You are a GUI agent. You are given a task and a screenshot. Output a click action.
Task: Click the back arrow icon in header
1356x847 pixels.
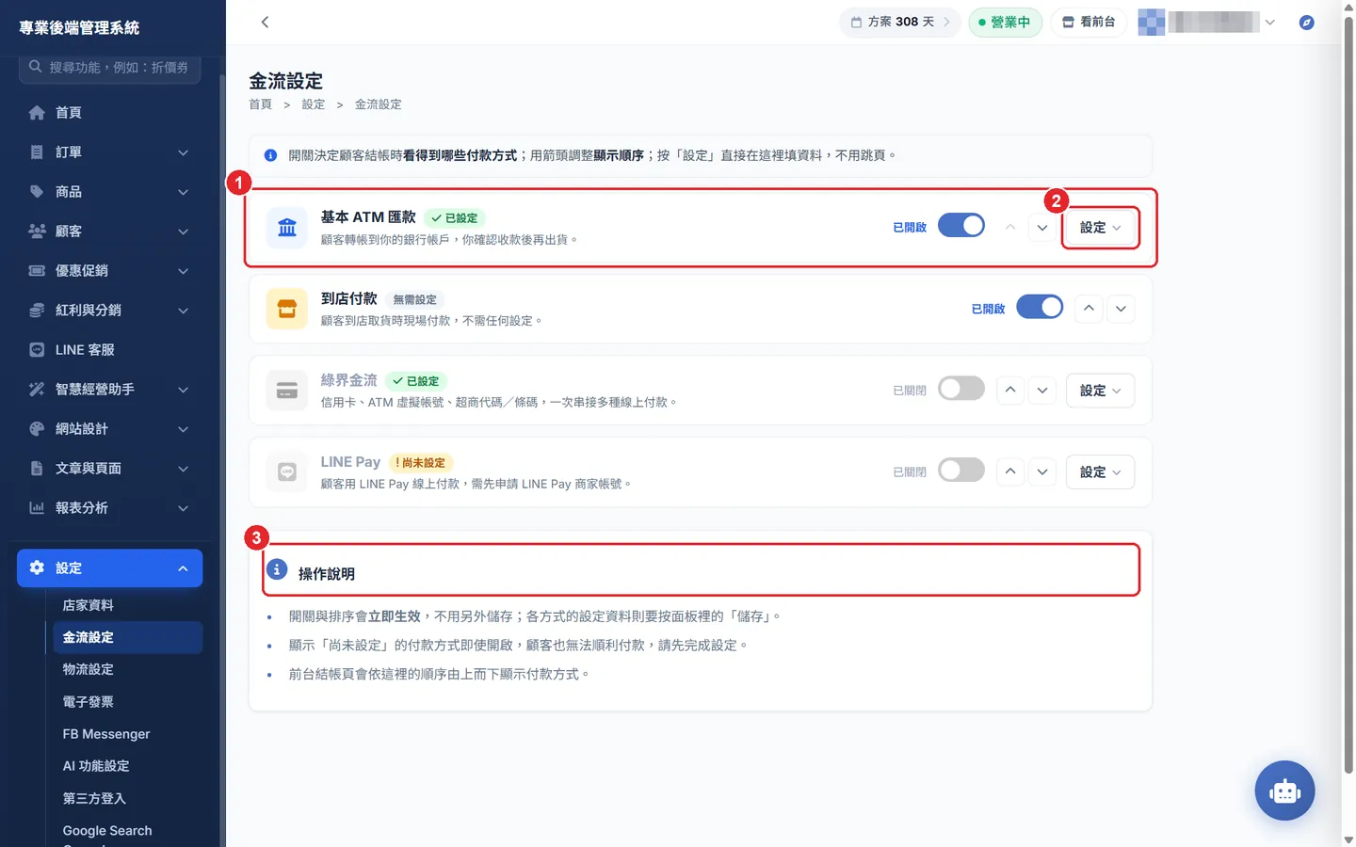click(265, 22)
